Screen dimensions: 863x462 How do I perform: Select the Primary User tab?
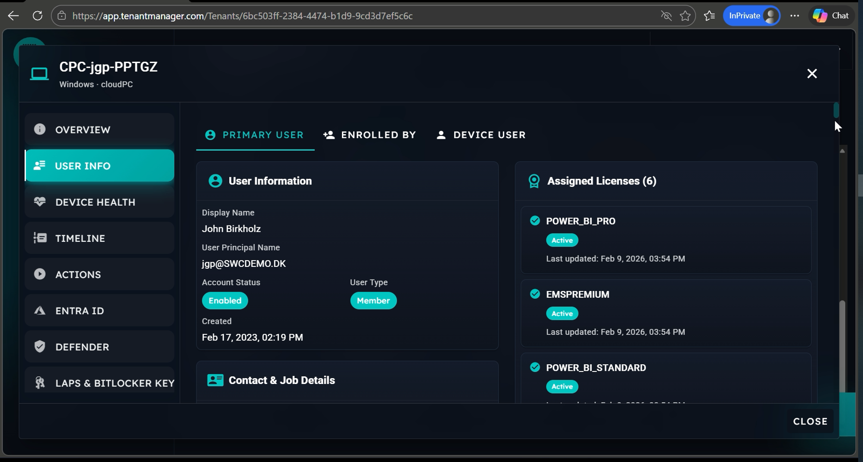[x=255, y=135]
